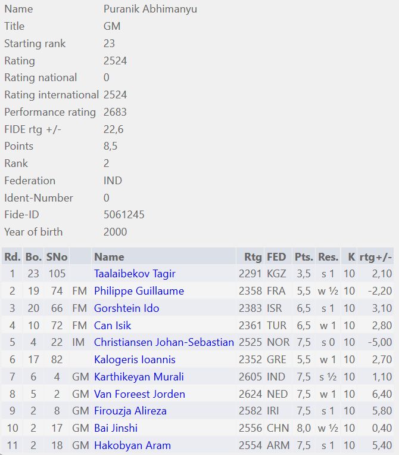
Task: Click the Name column header
Action: (x=109, y=257)
